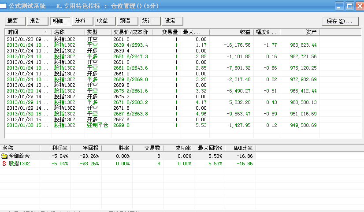Close the 公式测试系统 window

click(358, 6)
